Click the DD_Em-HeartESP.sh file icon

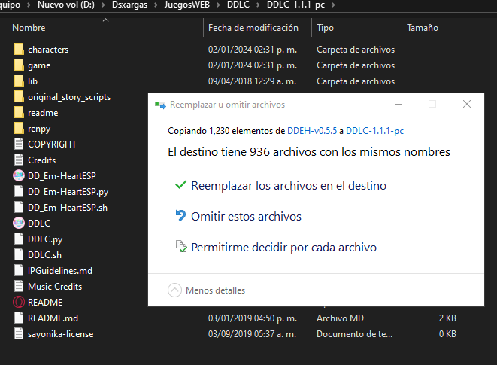(19, 207)
